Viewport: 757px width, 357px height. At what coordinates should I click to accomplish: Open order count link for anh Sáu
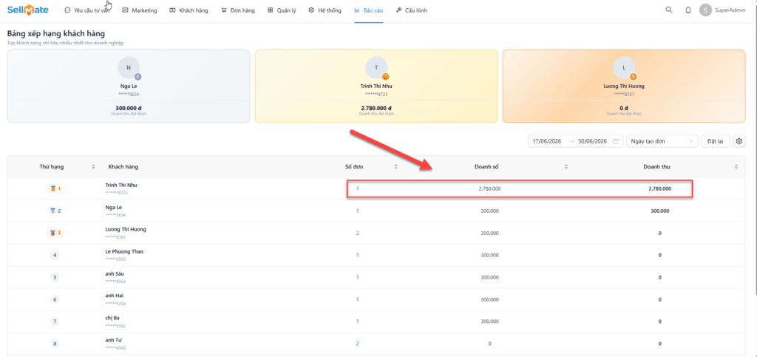[357, 277]
